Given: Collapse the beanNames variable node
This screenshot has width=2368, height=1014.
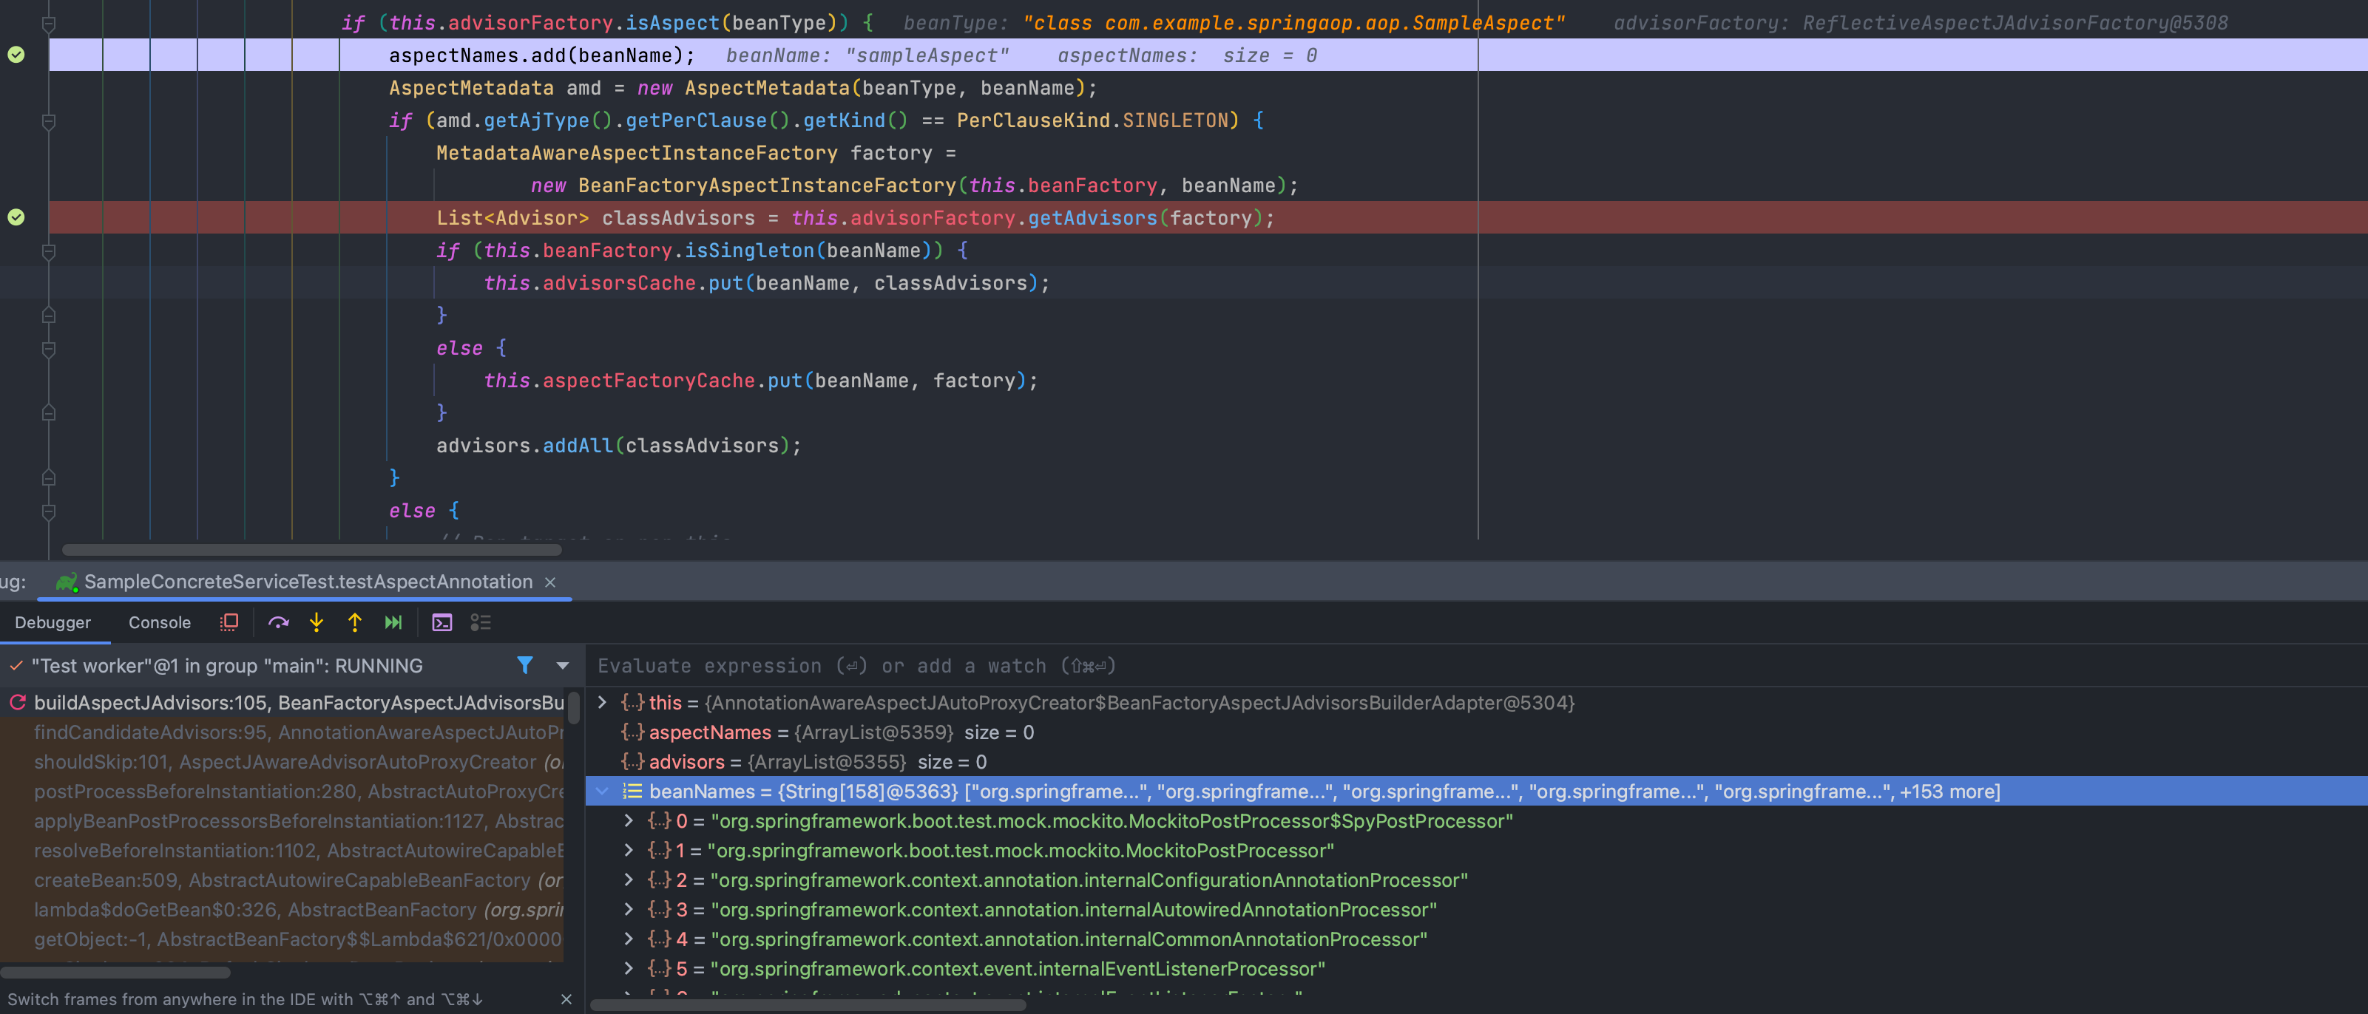Looking at the screenshot, I should pos(602,791).
